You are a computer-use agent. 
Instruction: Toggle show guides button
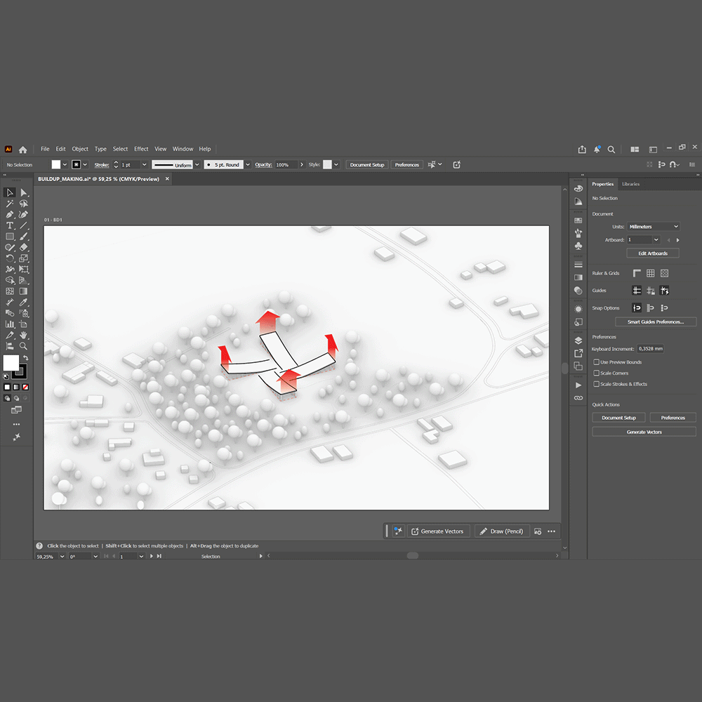click(637, 291)
